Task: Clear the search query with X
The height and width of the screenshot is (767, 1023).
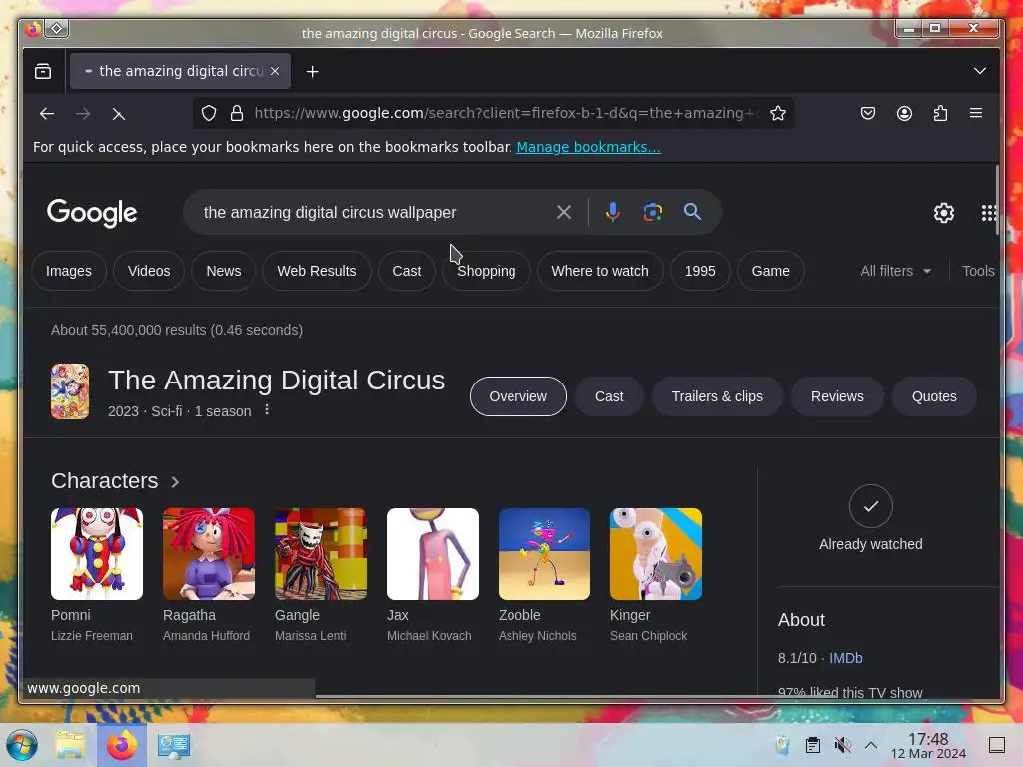Action: (x=564, y=212)
